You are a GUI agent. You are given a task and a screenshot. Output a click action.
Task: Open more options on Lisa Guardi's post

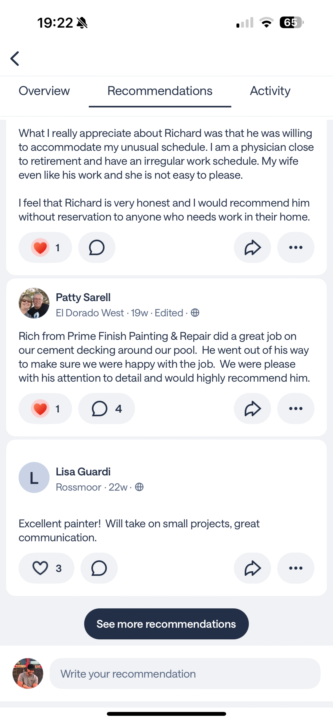point(295,568)
